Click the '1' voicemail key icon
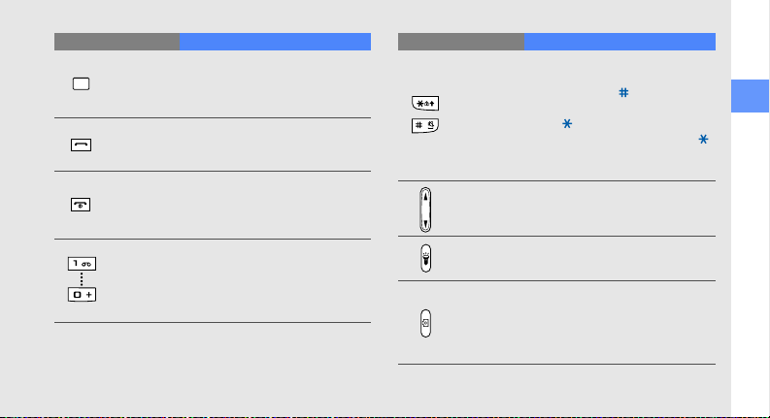The width and height of the screenshot is (770, 418). point(82,264)
